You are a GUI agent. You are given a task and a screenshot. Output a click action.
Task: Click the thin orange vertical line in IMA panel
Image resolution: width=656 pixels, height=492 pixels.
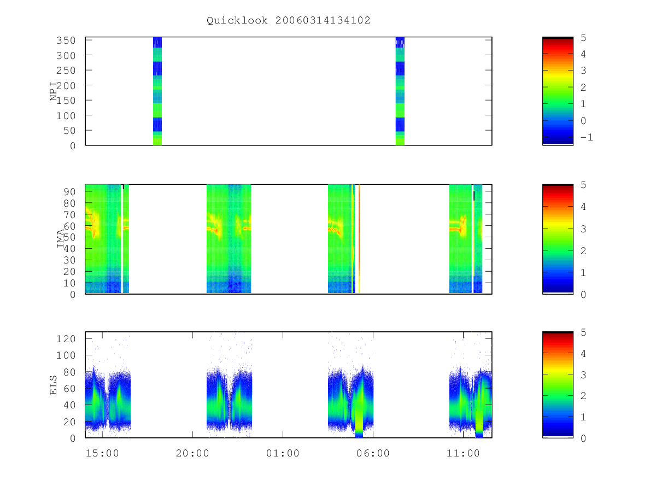(359, 239)
